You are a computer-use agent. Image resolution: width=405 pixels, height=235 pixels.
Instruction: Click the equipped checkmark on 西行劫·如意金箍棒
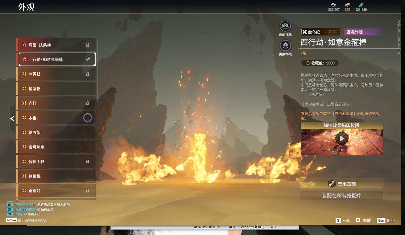[88, 59]
